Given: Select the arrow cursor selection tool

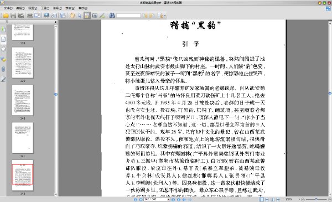Looking at the screenshot, I should click(79, 15).
